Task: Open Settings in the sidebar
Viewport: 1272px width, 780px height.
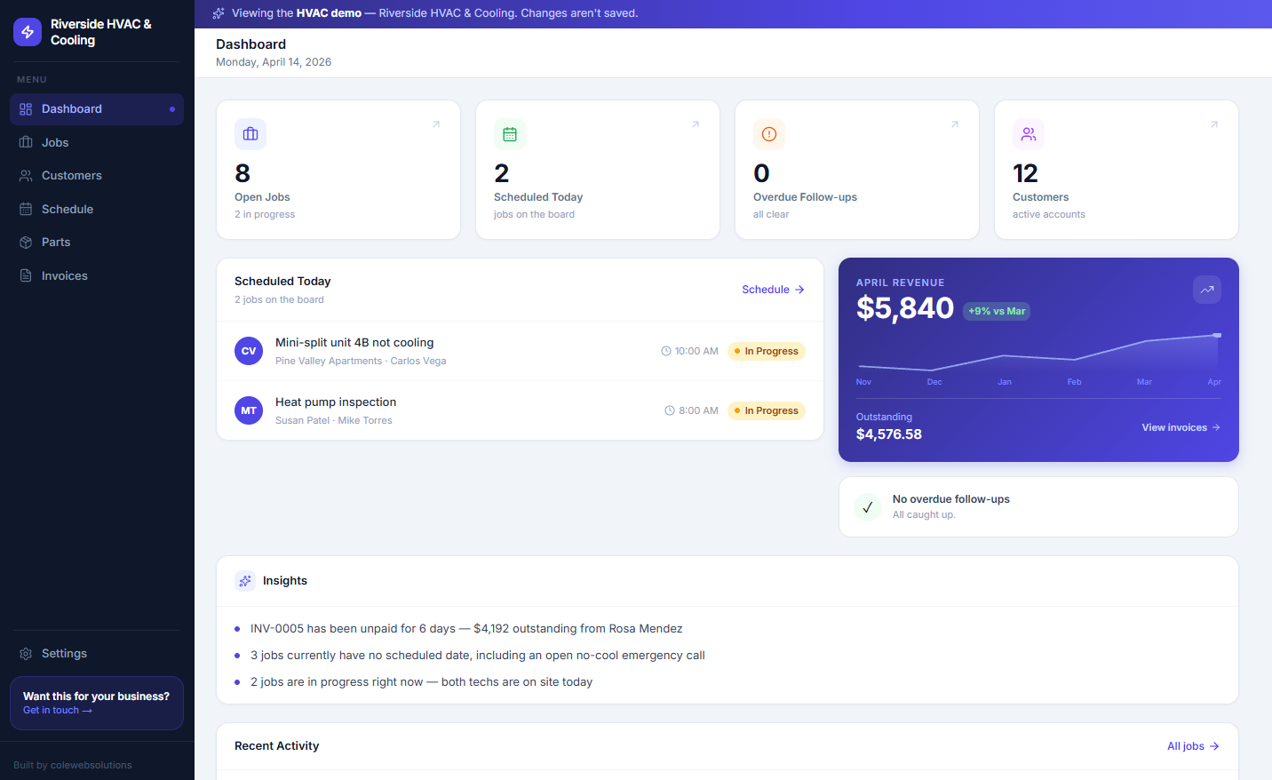Action: (97, 654)
